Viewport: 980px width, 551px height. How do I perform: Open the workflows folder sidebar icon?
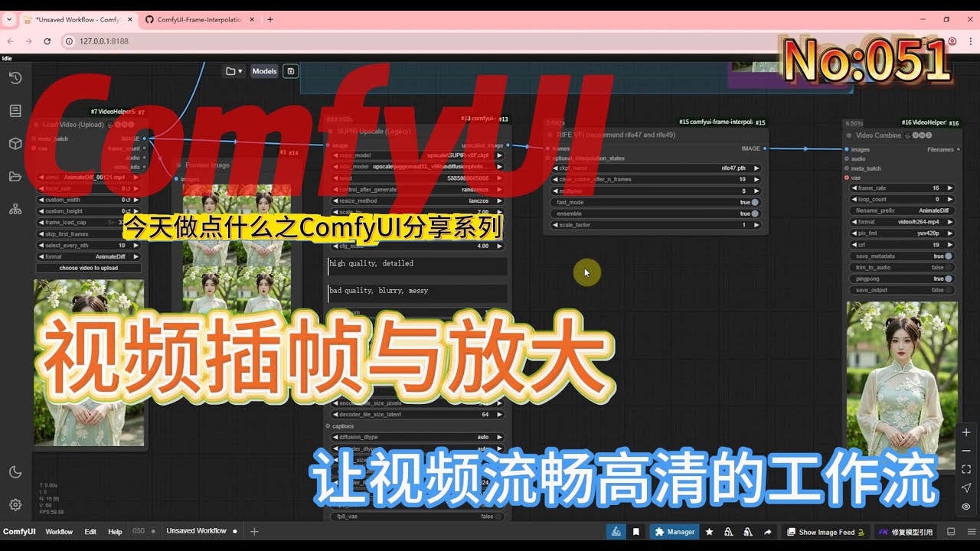(x=15, y=176)
